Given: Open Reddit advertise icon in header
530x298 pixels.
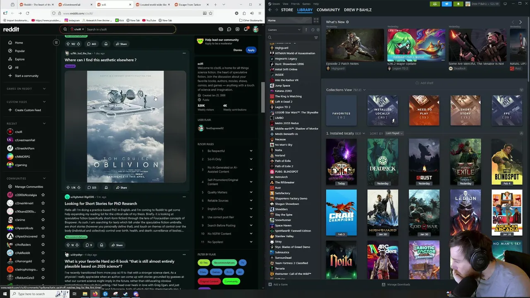Looking at the screenshot, I should point(221,29).
